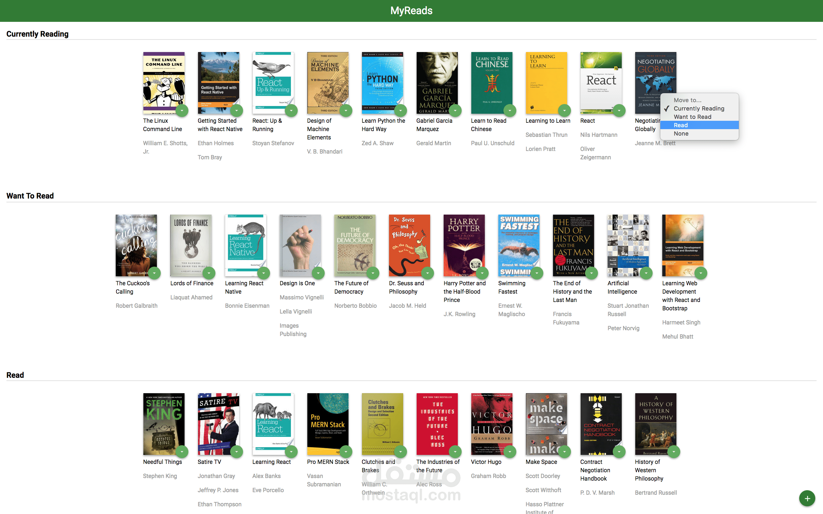Select Want to Read in the open menu

pyautogui.click(x=692, y=117)
